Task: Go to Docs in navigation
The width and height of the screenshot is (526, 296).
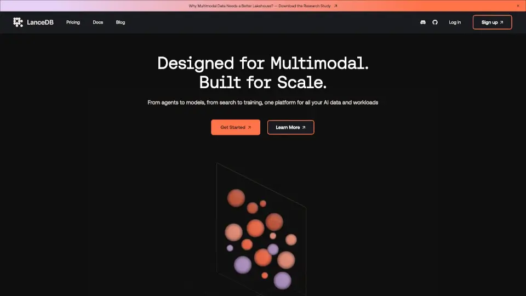Action: [98, 22]
